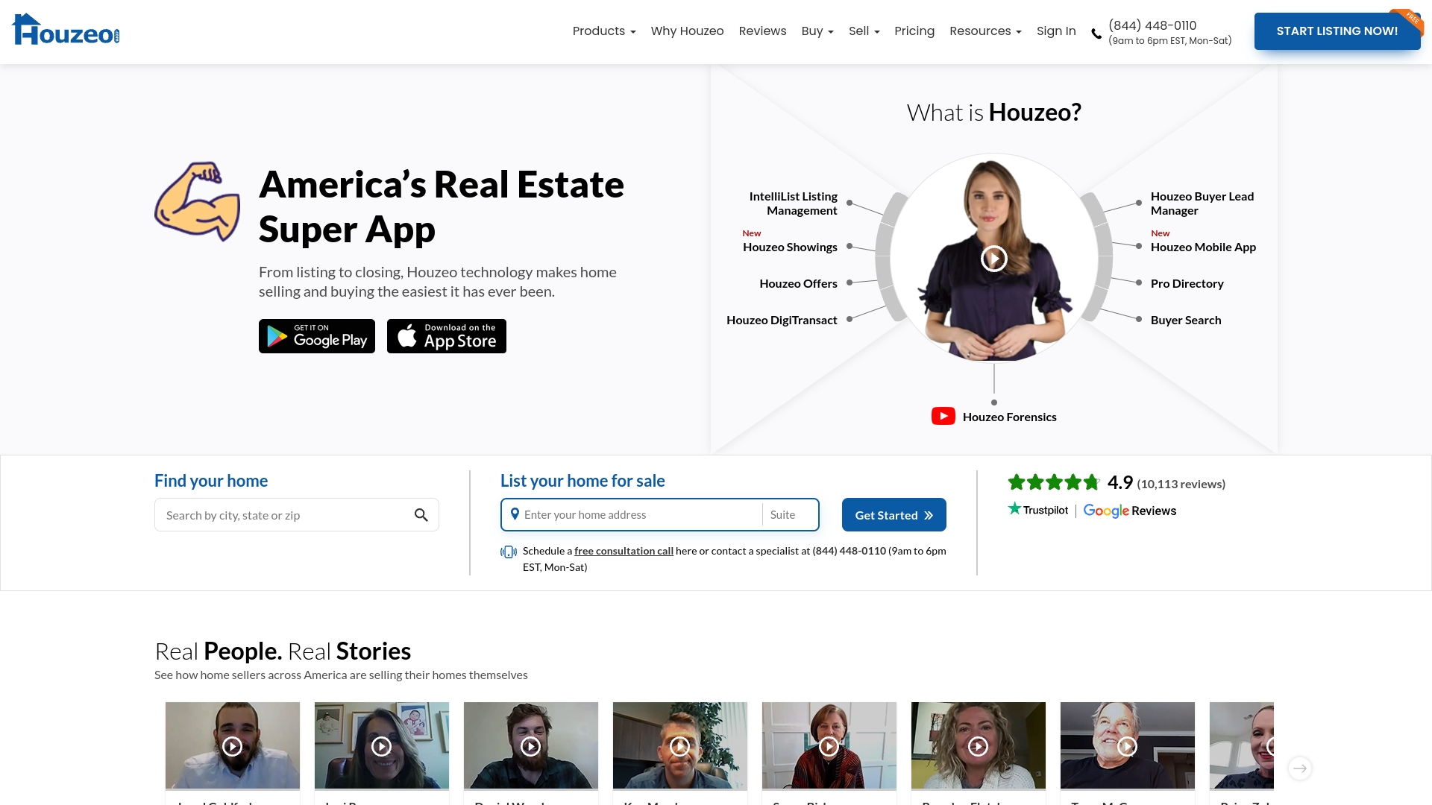Click the YouTube icon for Houzeo Forensics
Viewport: 1432px width, 805px height.
pyautogui.click(x=943, y=416)
